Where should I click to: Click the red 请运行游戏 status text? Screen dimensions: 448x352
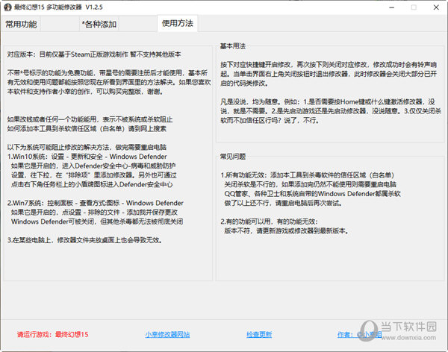coord(52,334)
